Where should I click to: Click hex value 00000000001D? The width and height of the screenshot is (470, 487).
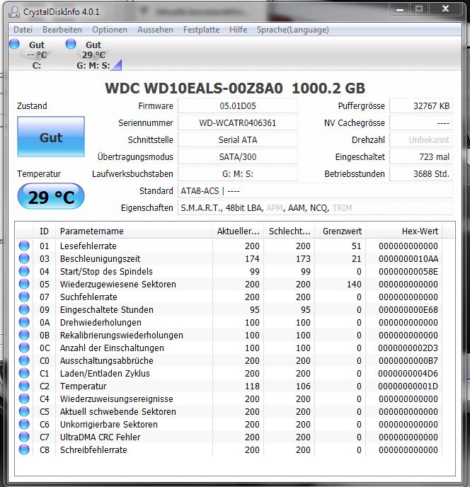(408, 386)
